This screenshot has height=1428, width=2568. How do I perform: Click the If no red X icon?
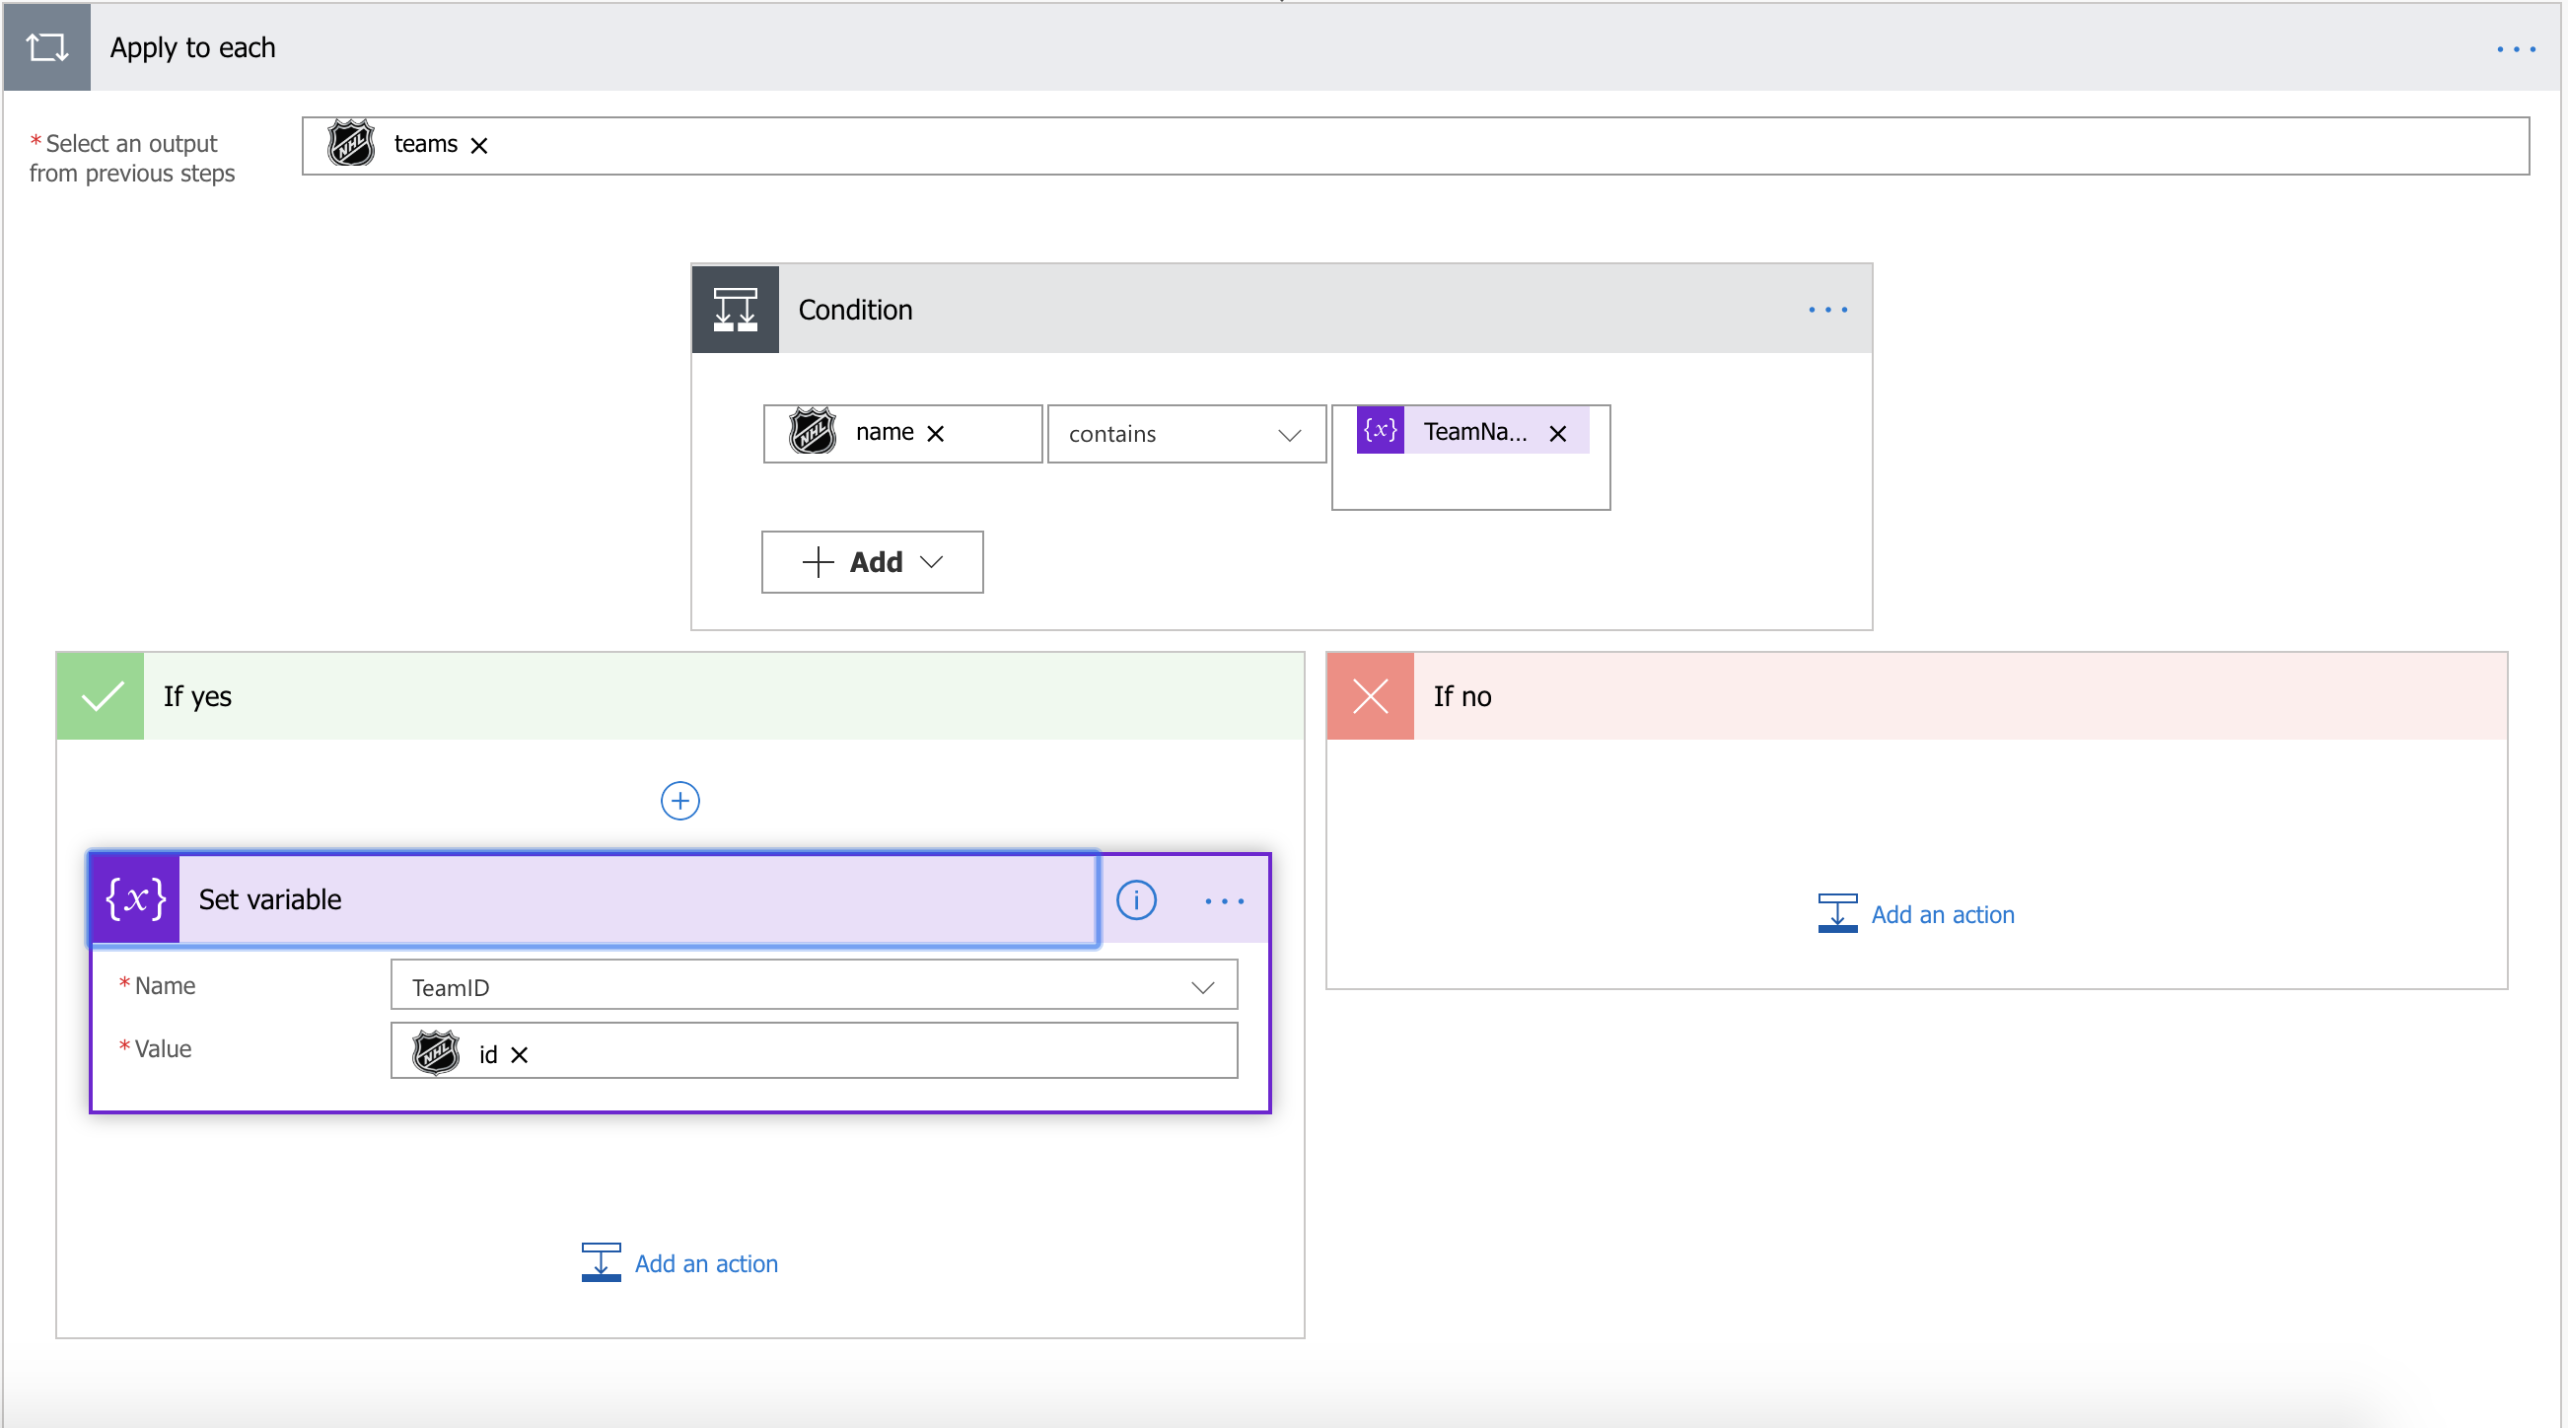tap(1370, 696)
